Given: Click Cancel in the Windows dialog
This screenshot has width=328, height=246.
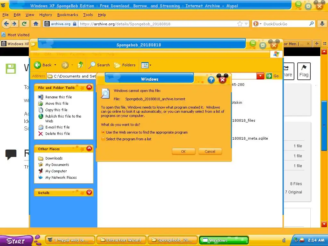Looking at the screenshot, I should (210, 152).
